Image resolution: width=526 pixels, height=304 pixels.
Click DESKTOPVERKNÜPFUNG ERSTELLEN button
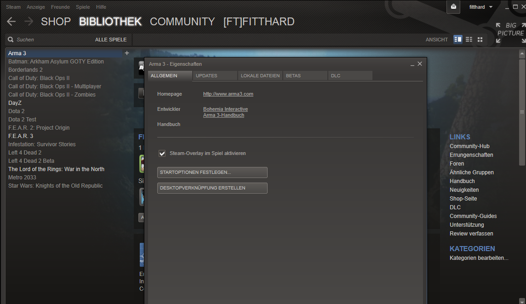(212, 188)
